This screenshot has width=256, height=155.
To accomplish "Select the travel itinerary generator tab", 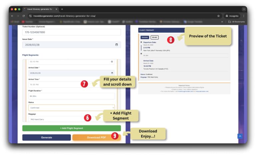I will tap(40, 9).
